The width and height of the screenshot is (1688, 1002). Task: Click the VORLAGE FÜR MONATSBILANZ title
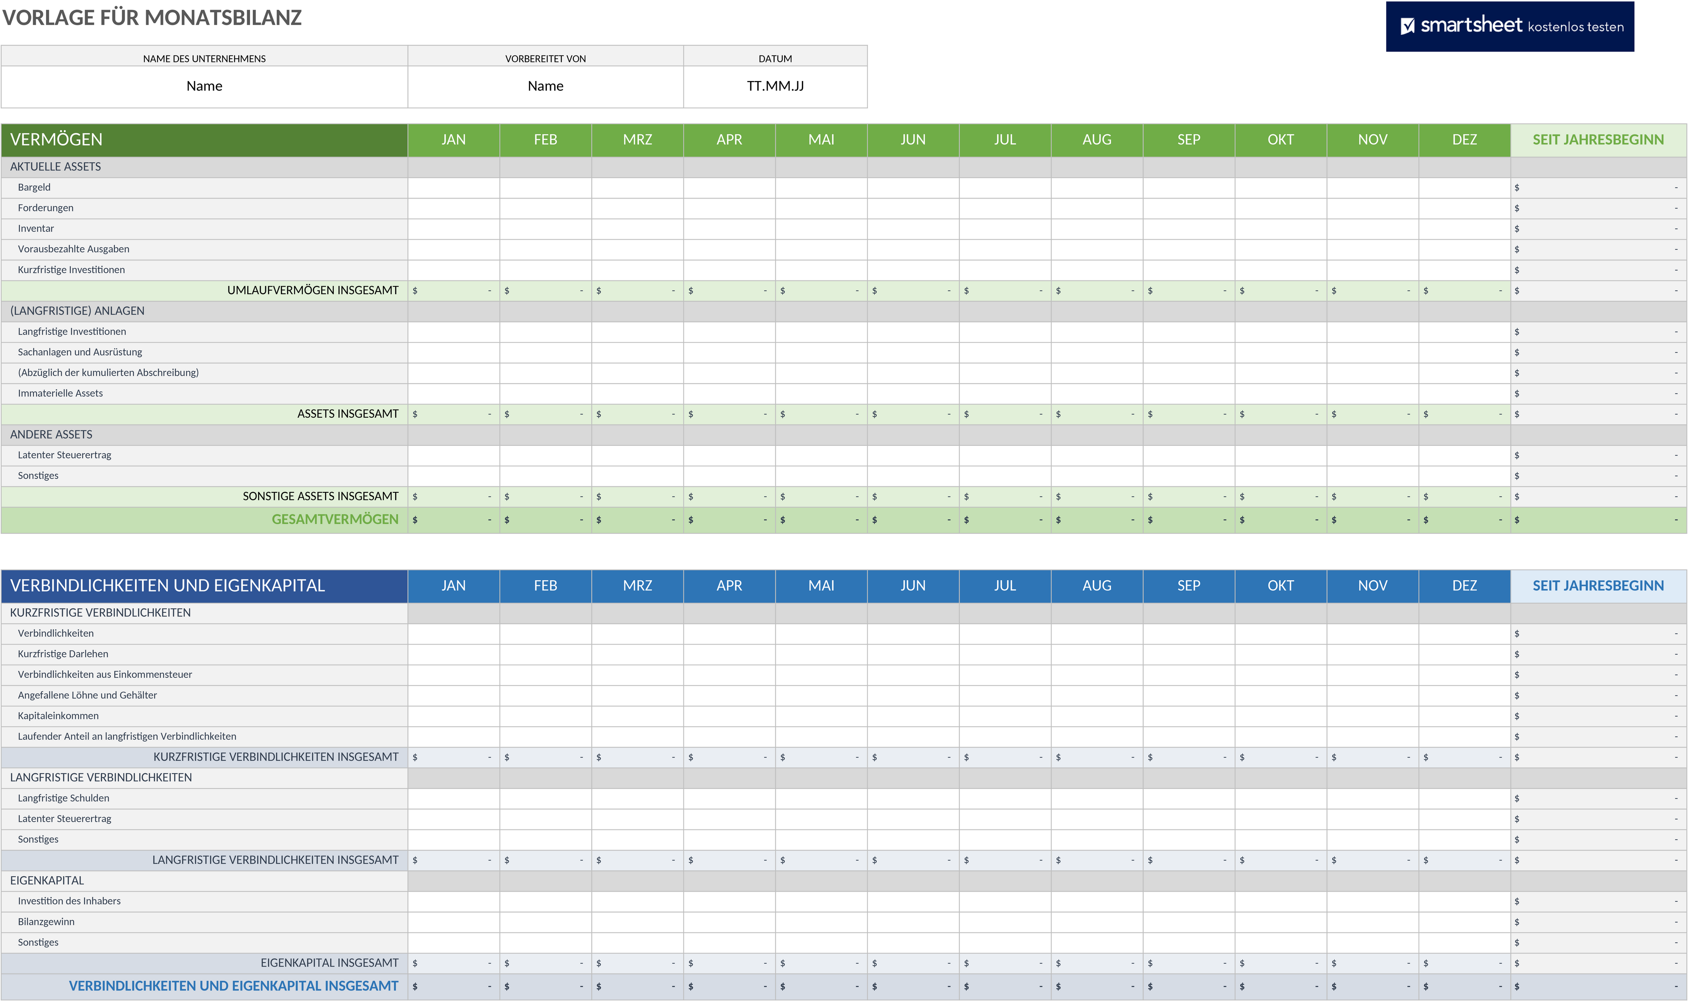pos(153,18)
